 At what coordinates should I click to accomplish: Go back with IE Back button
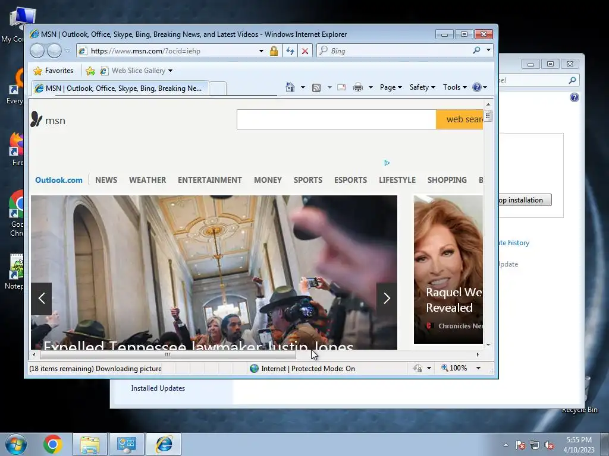[x=37, y=51]
